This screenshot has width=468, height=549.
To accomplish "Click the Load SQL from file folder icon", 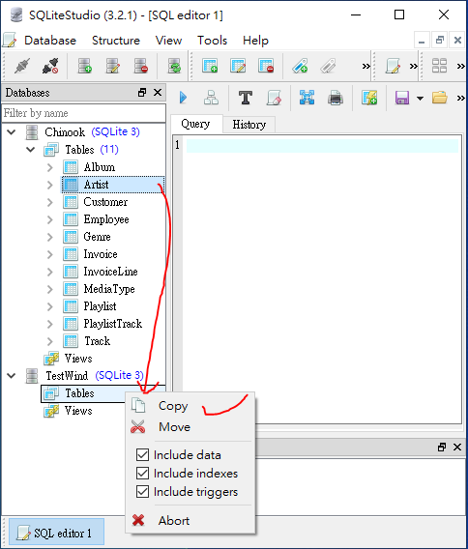I will coord(439,98).
